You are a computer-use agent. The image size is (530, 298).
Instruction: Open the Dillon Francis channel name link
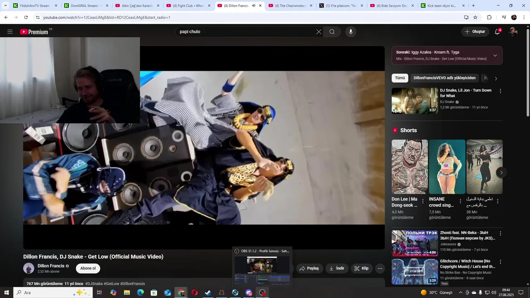click(51, 266)
